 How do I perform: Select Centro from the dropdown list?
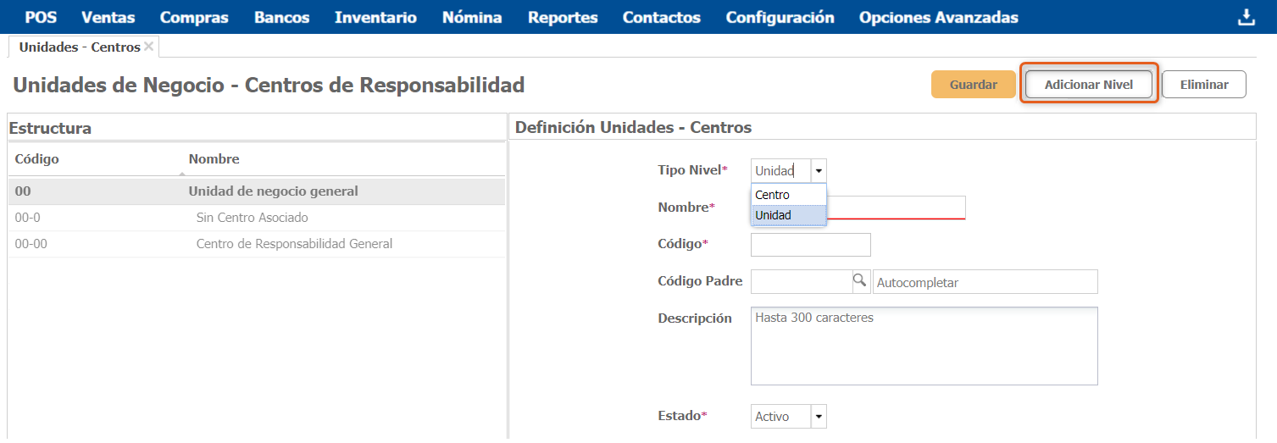(788, 195)
